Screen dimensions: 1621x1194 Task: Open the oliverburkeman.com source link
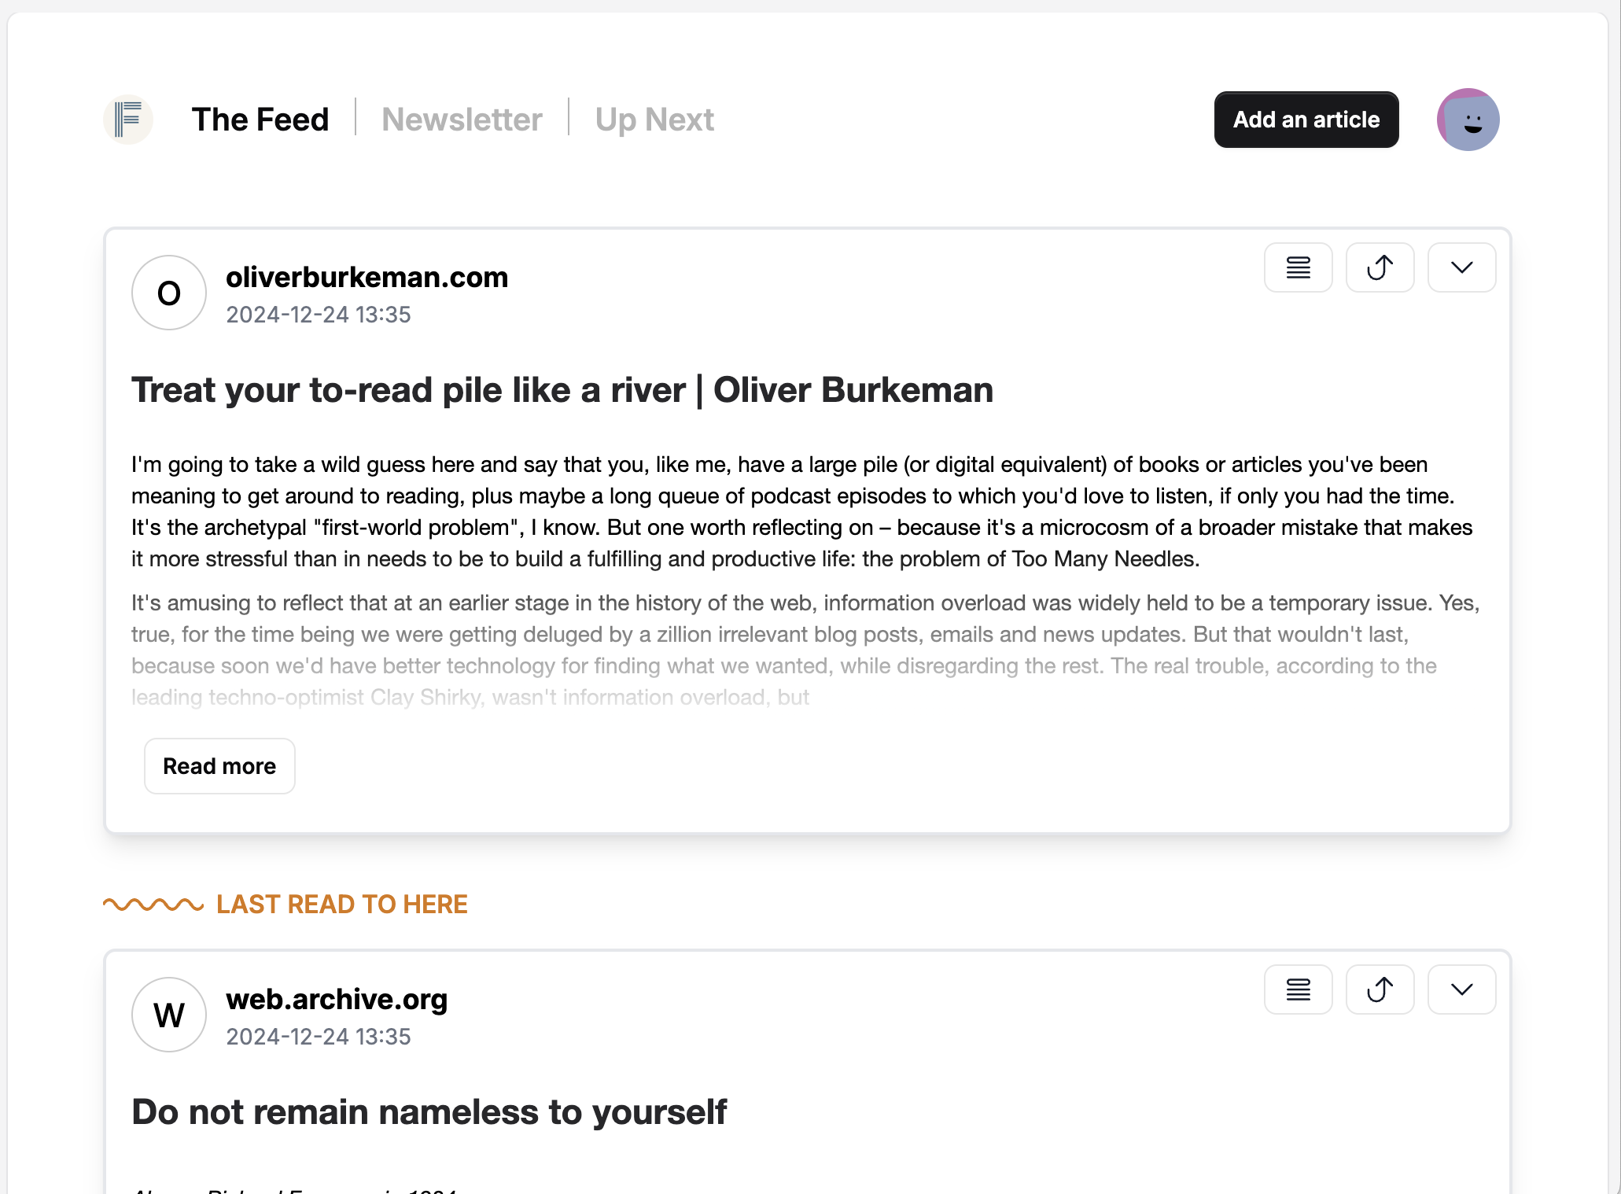tap(367, 278)
